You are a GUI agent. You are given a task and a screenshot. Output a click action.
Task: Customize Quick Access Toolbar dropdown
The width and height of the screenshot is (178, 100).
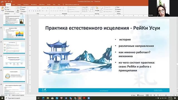[14, 1]
